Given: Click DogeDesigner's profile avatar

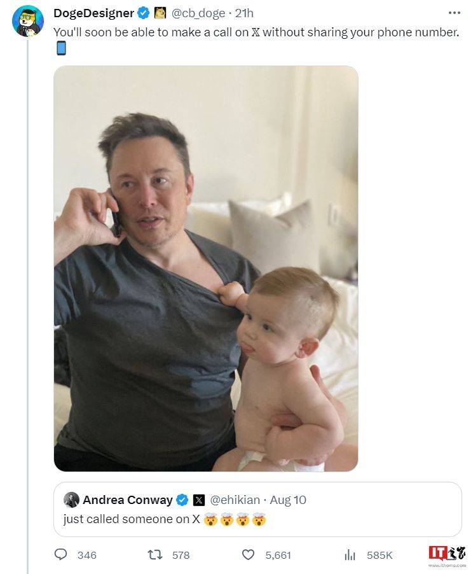Looking at the screenshot, I should point(27,21).
